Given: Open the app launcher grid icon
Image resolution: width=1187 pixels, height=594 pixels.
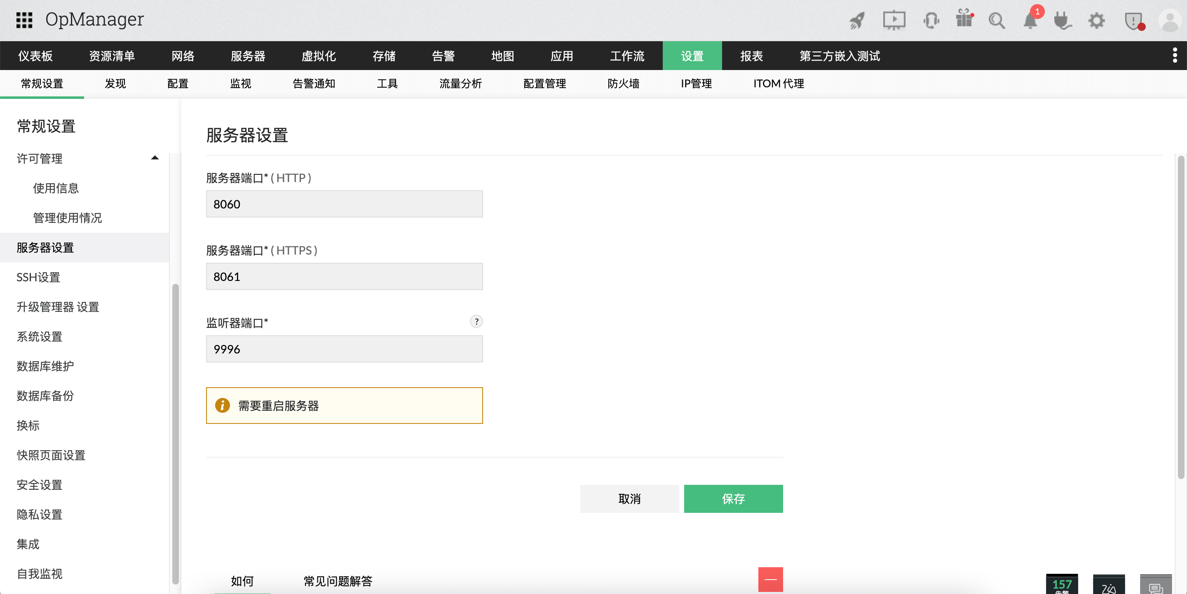Looking at the screenshot, I should 24,19.
